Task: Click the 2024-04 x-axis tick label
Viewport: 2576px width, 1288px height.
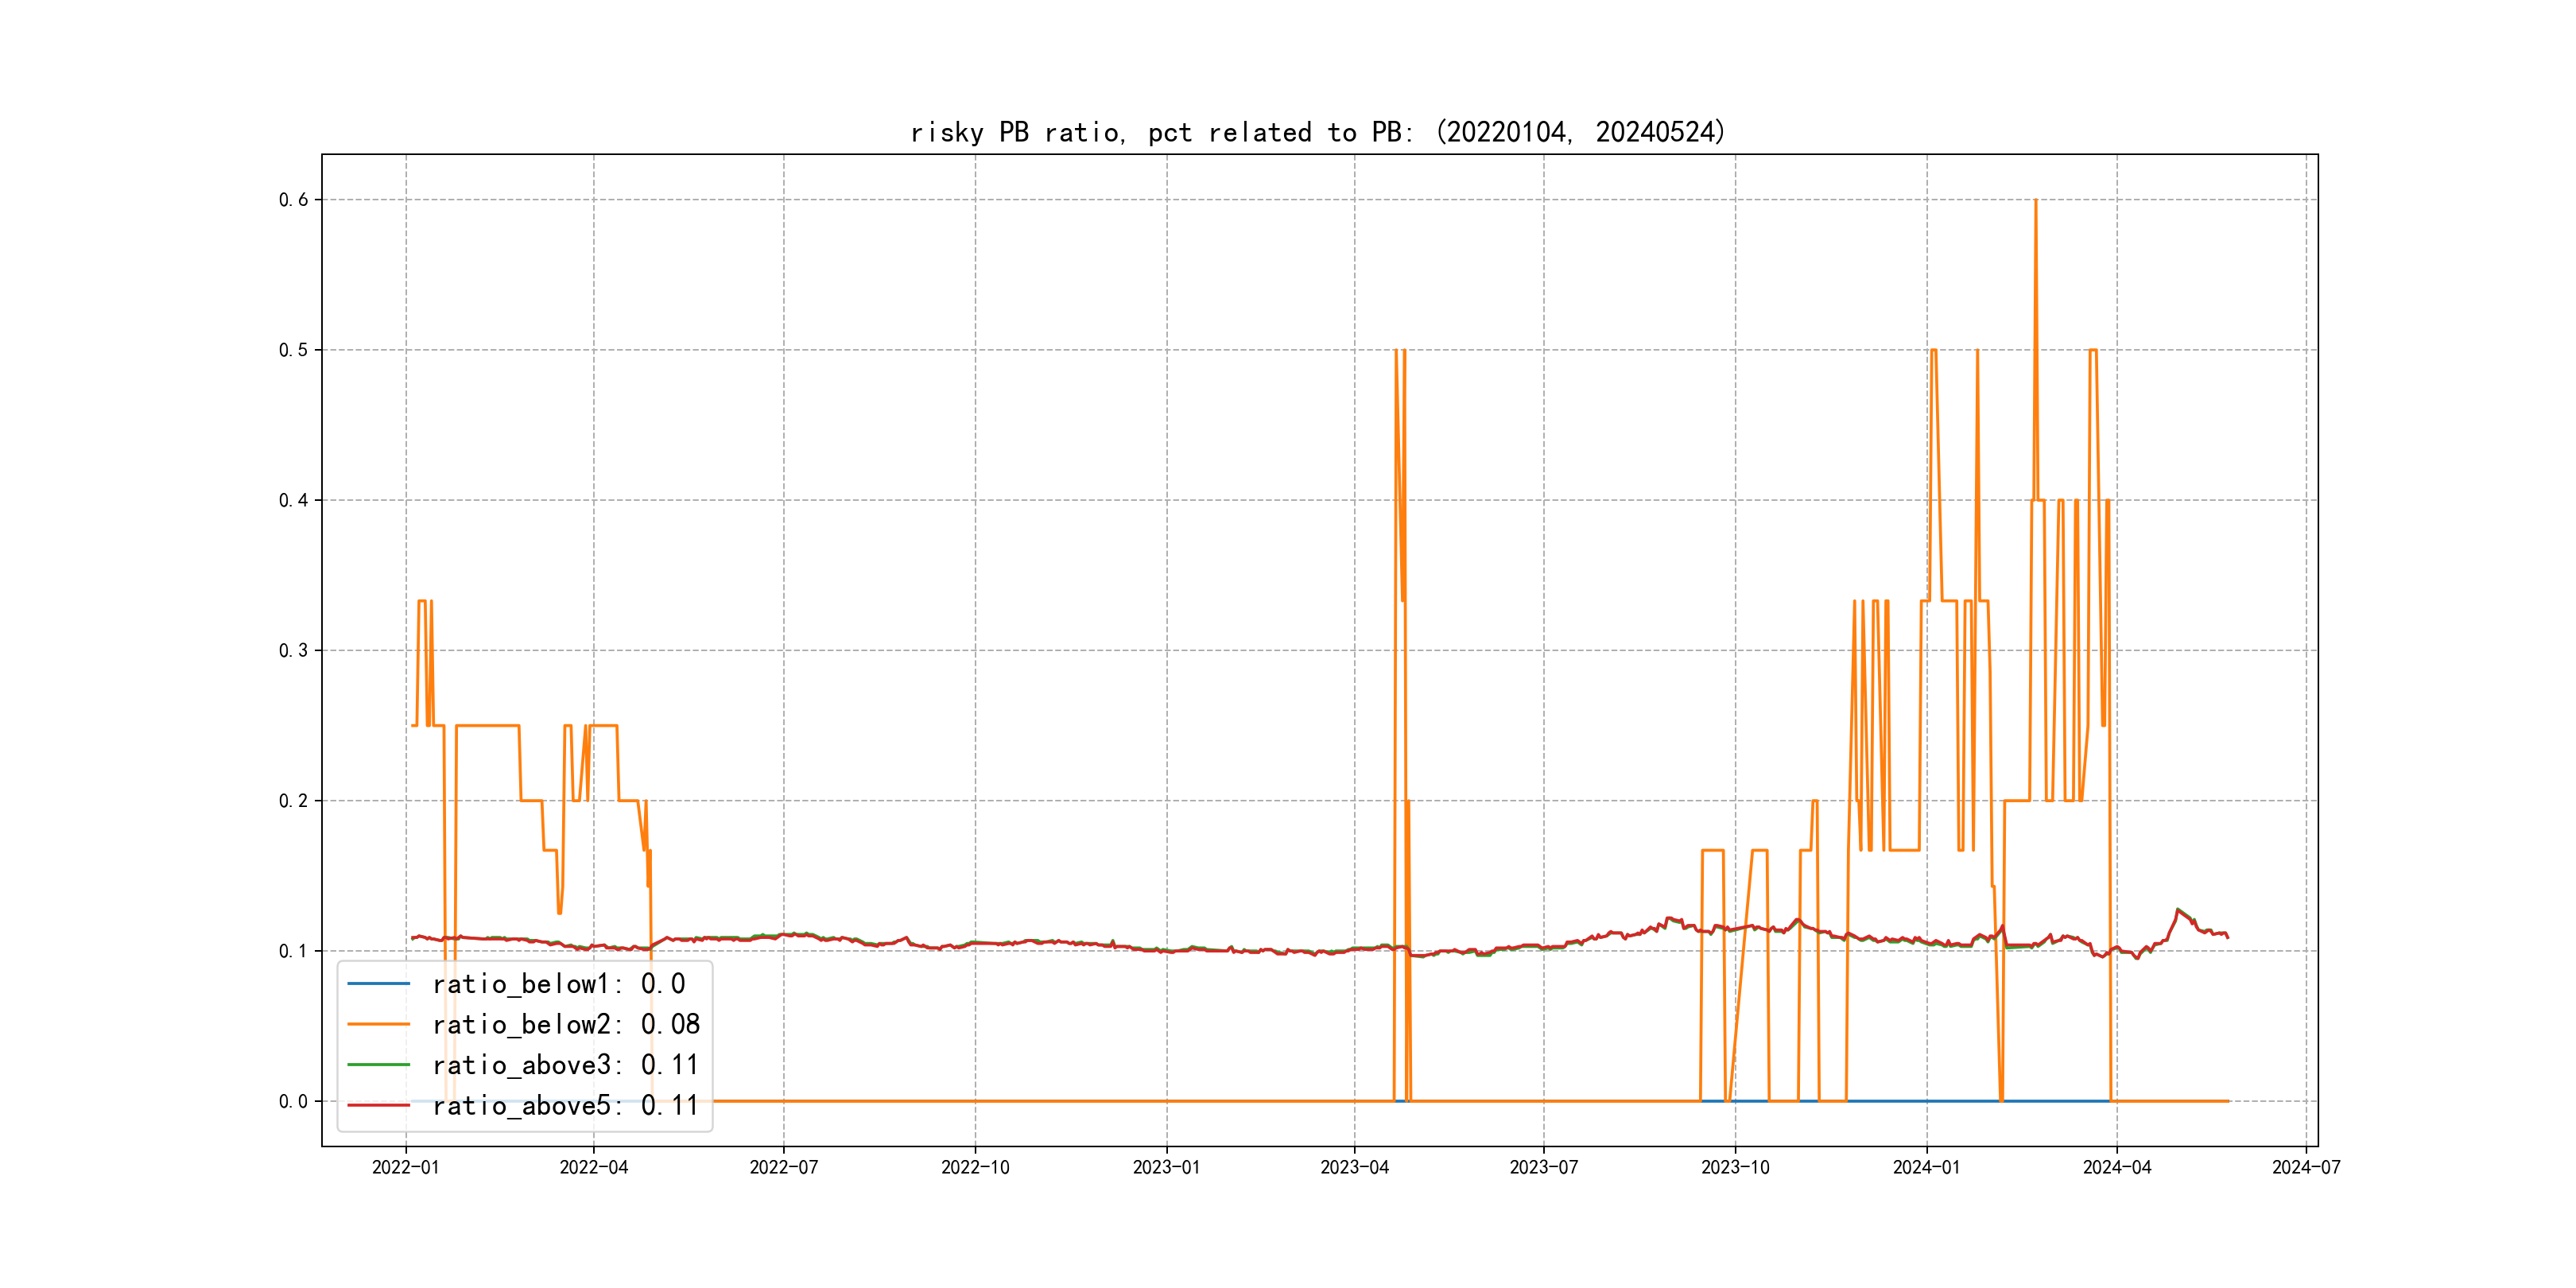Action: 2116,1167
